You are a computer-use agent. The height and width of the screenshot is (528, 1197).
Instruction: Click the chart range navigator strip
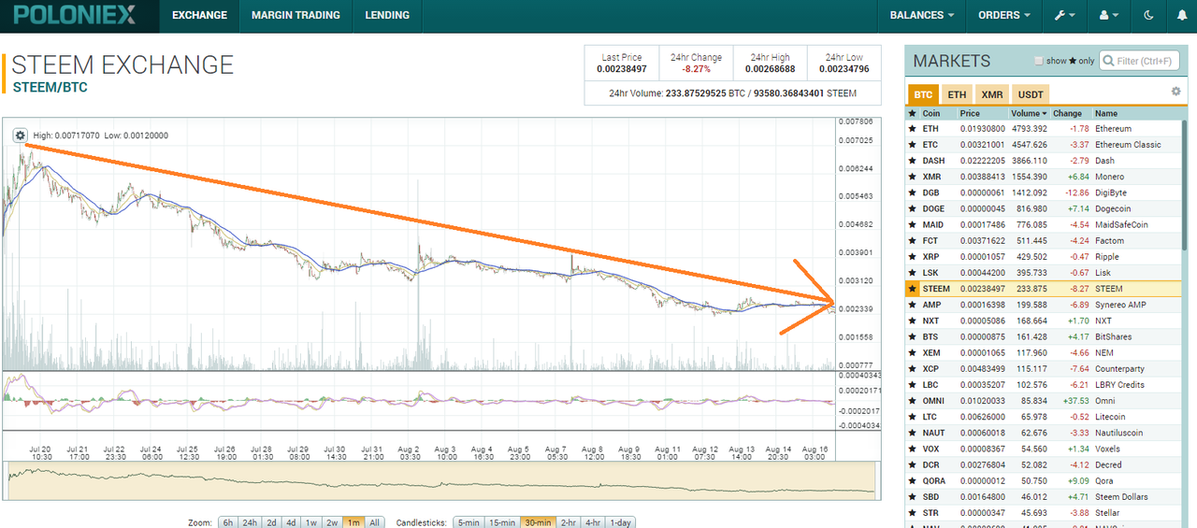pos(441,480)
